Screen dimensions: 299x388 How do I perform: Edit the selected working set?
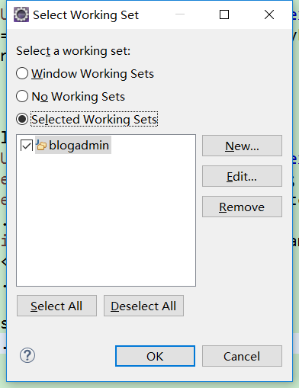point(242,176)
